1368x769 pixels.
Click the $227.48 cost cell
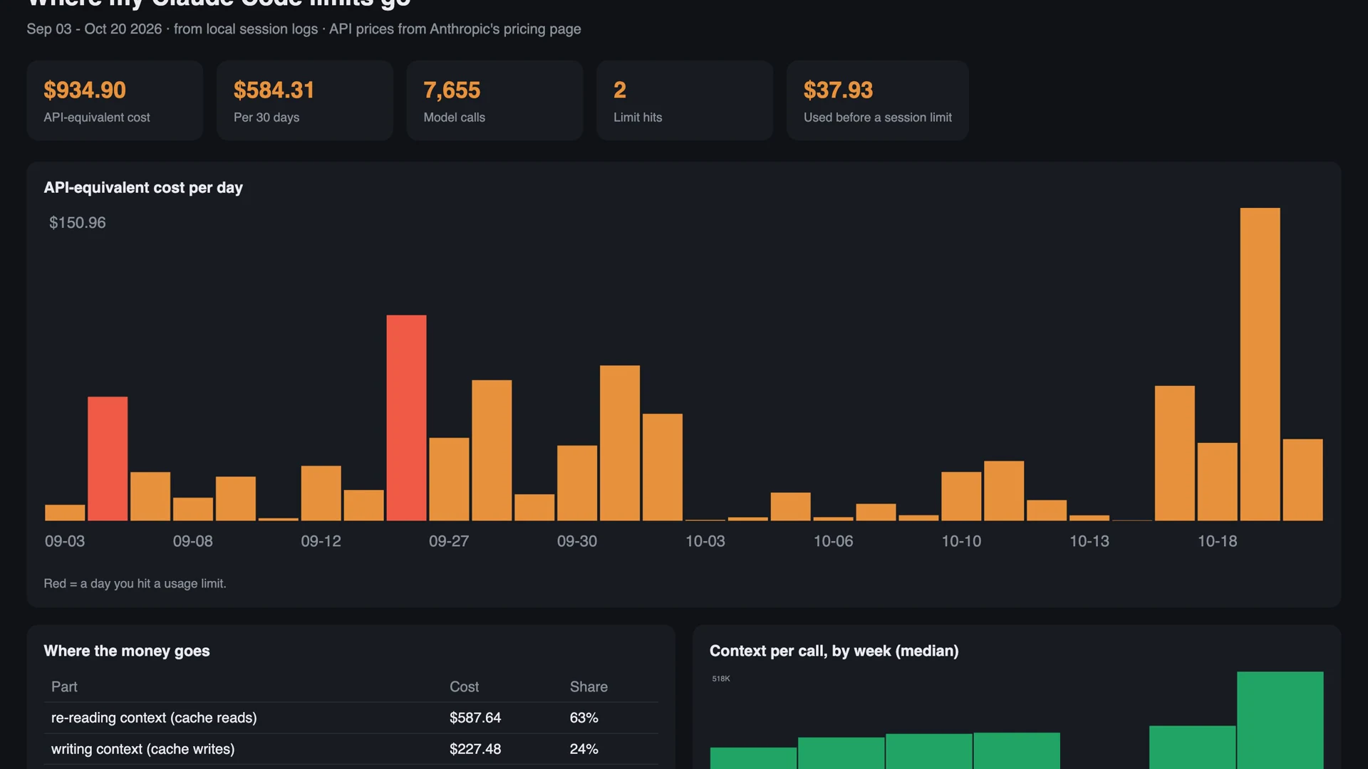point(475,749)
